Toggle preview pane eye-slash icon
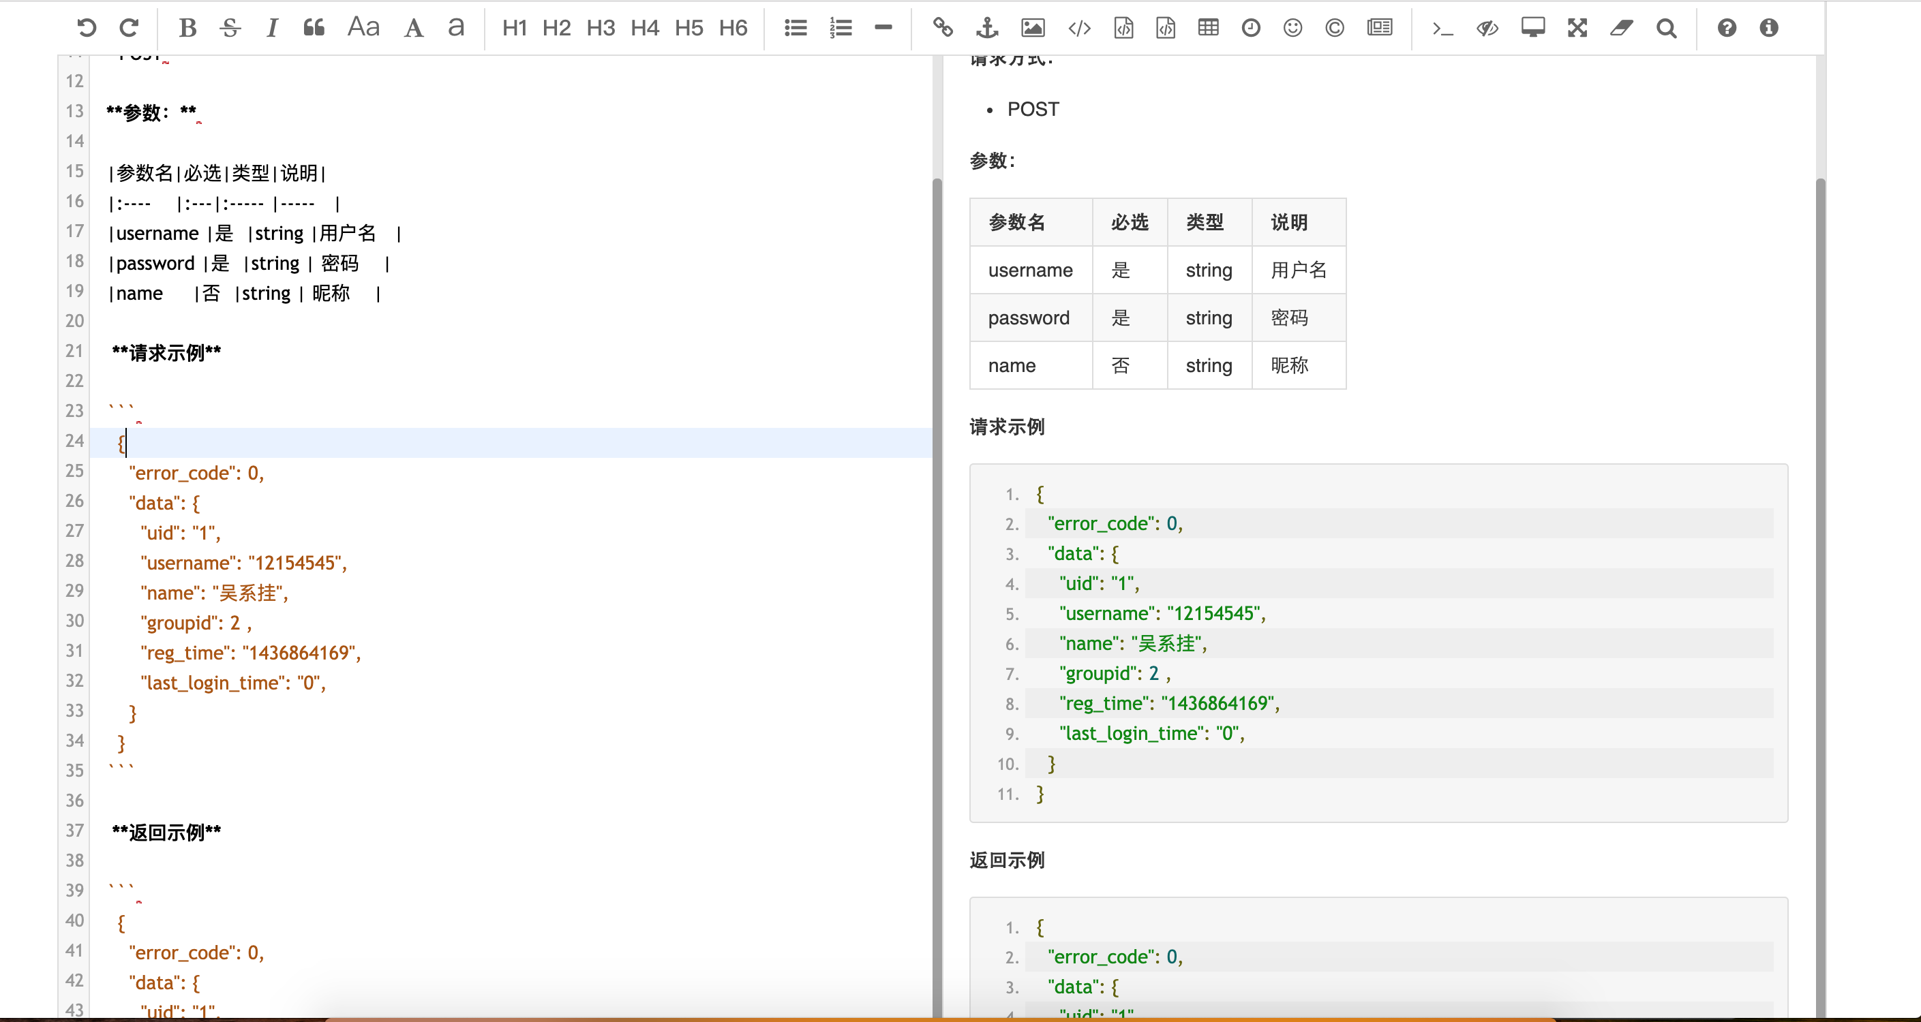The height and width of the screenshot is (1022, 1921). [1487, 29]
